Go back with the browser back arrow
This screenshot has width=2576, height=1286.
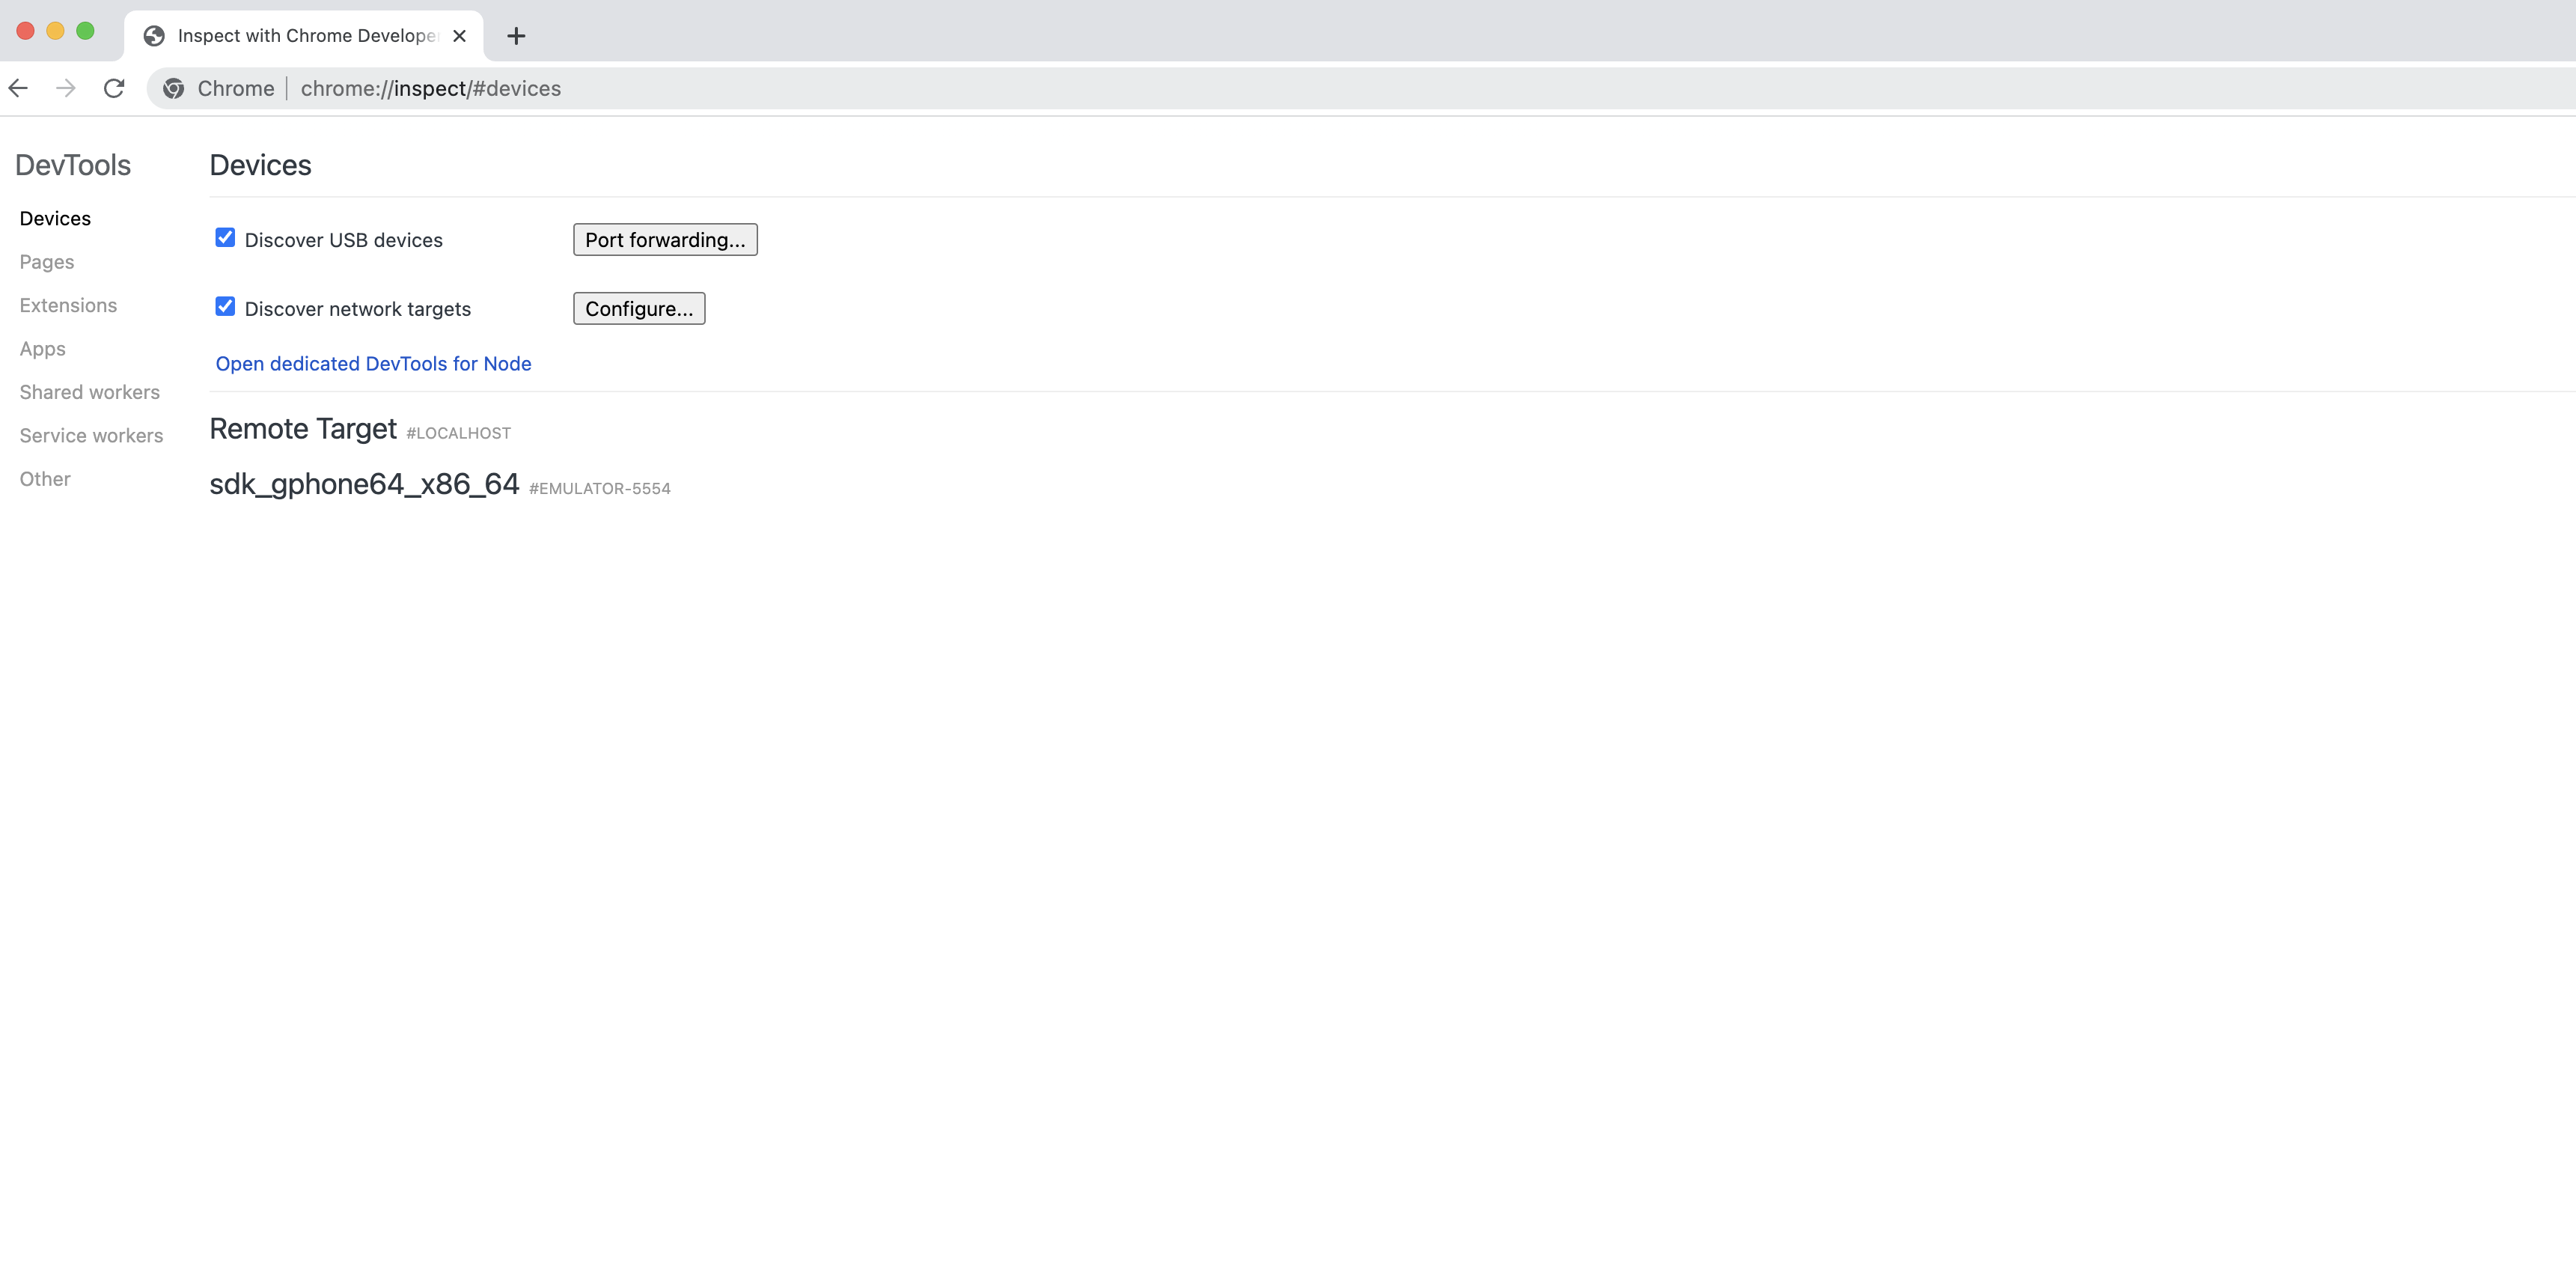pos(18,88)
